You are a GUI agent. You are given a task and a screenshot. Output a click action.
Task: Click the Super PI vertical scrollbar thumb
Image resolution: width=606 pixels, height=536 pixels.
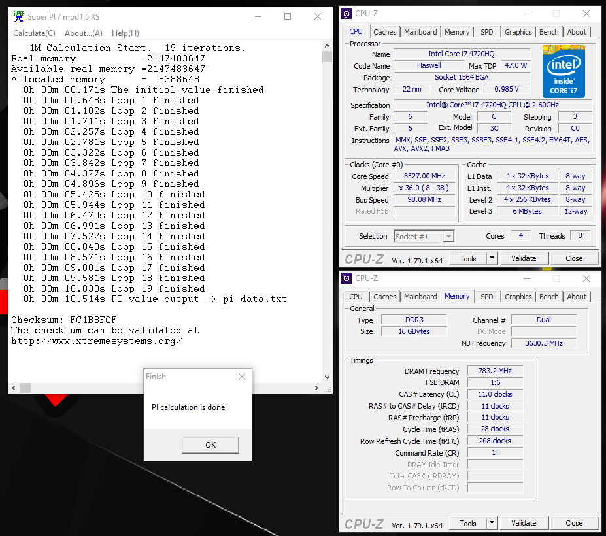pos(327,56)
